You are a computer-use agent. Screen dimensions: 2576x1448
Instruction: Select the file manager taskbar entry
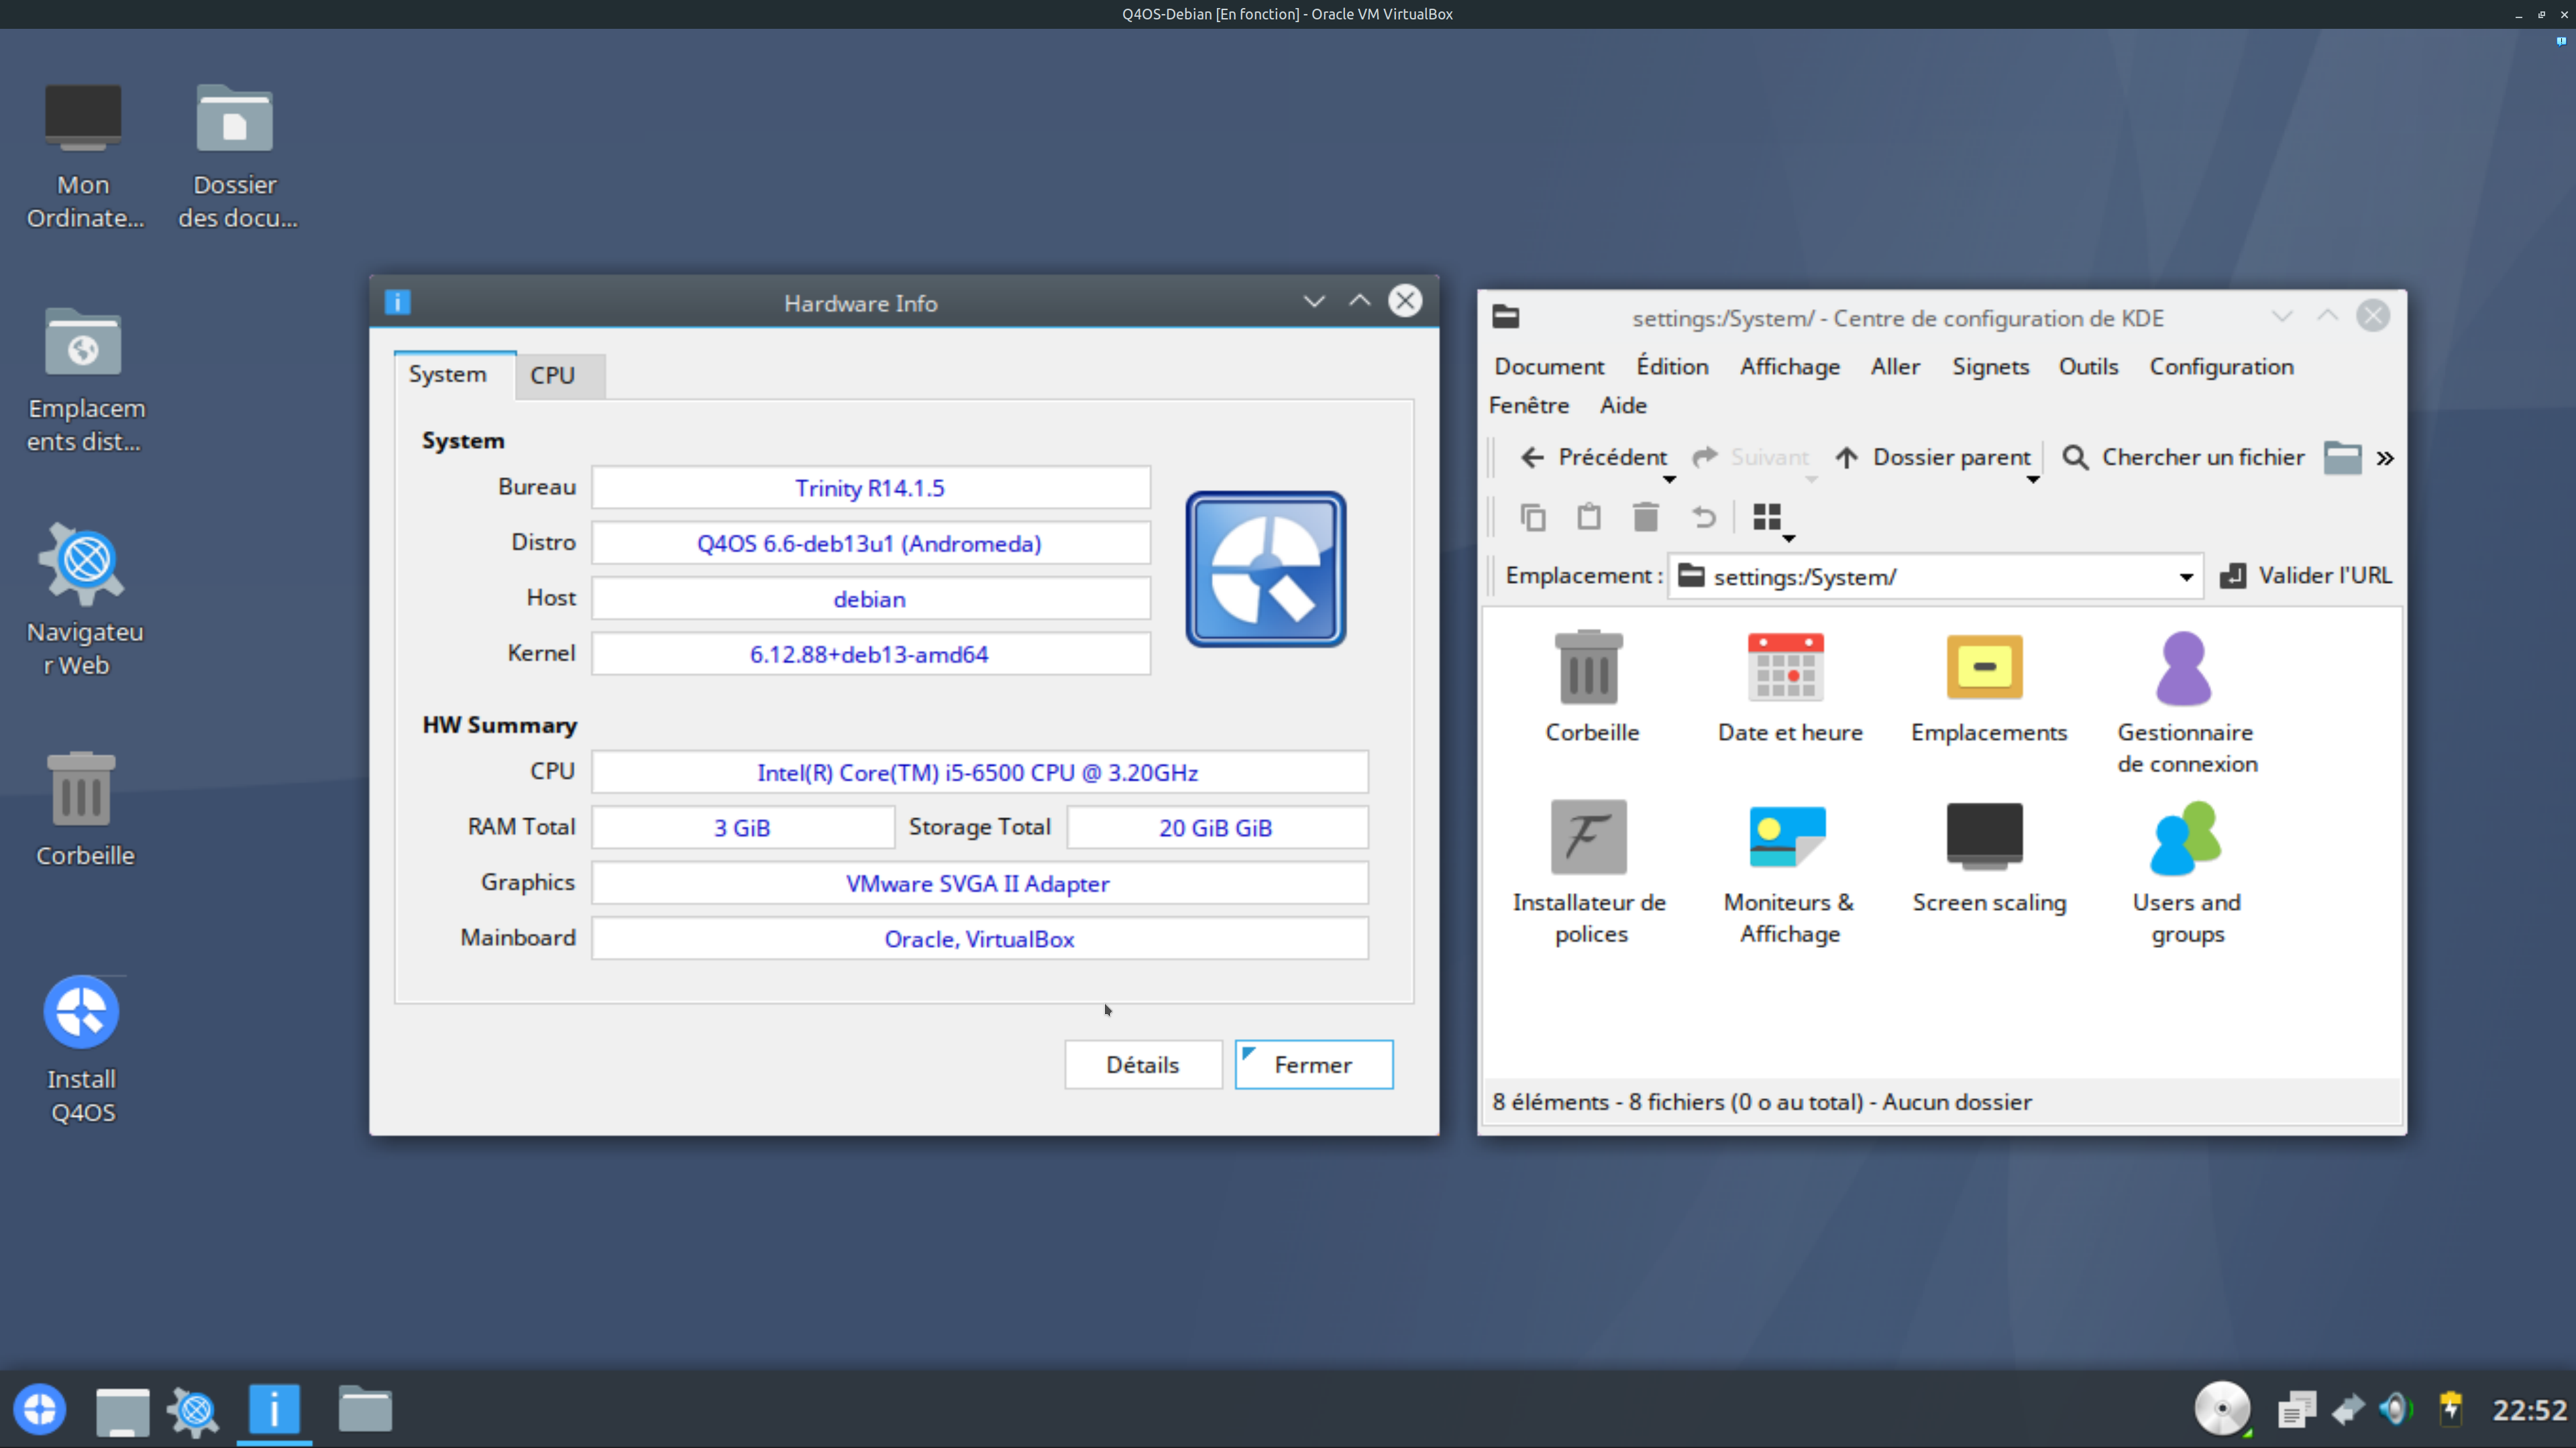pos(365,1409)
